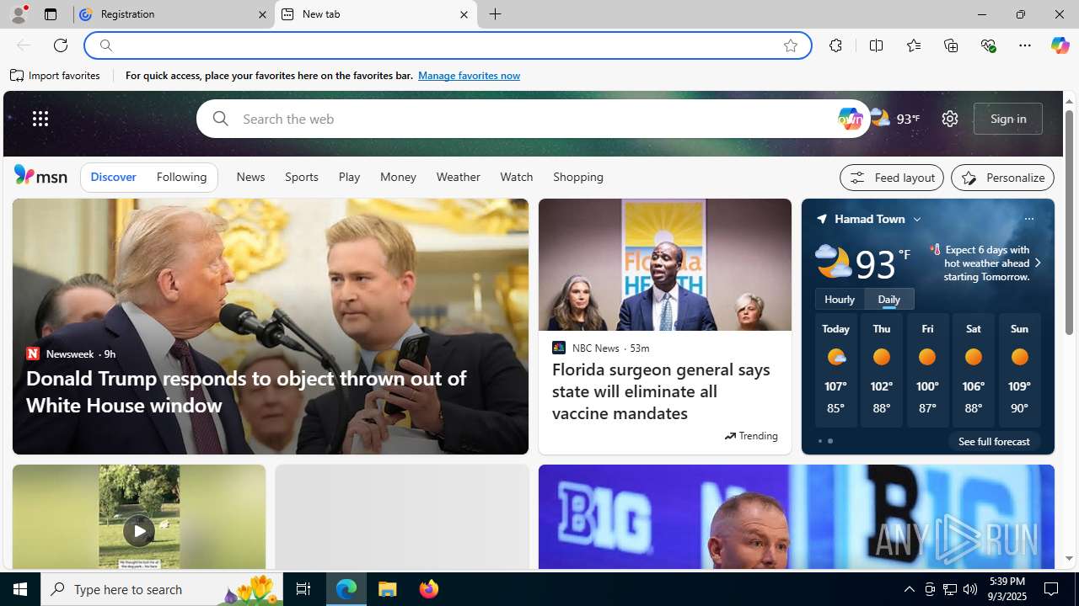The height and width of the screenshot is (606, 1079).
Task: Click the browser address bar
Action: point(447,45)
